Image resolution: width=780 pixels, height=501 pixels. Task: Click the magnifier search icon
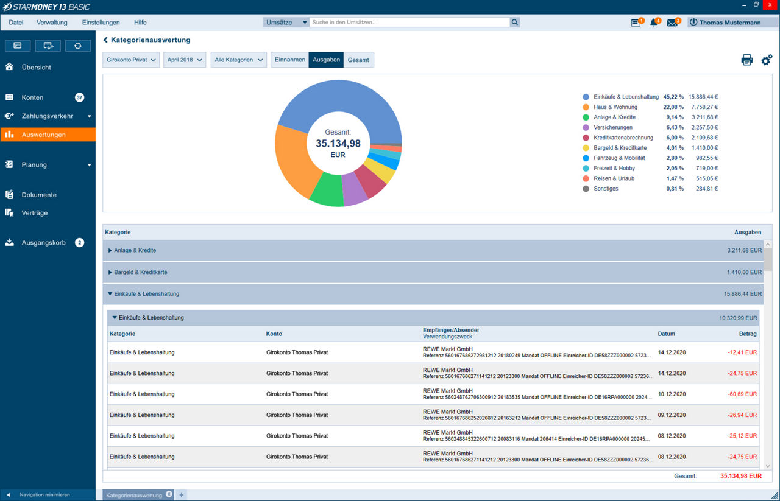click(x=515, y=23)
